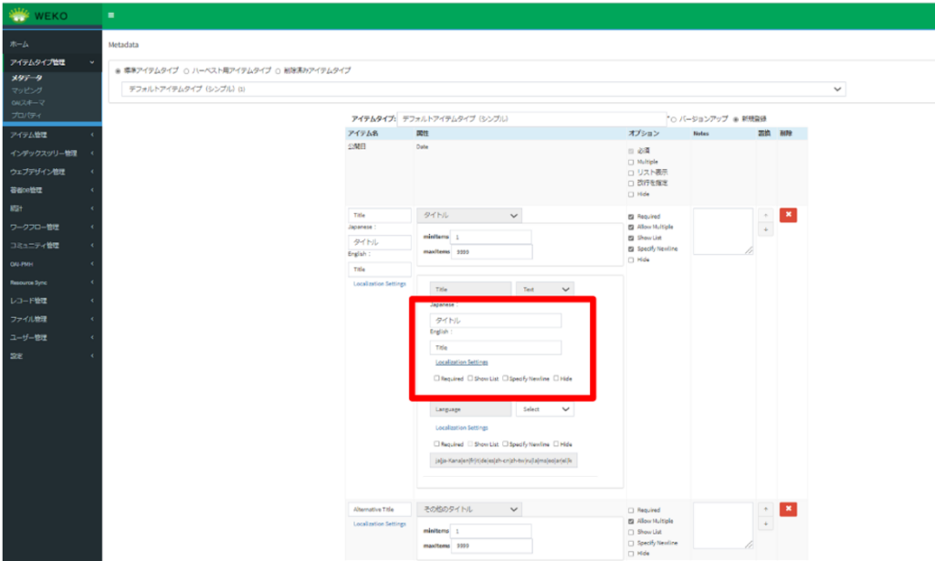The width and height of the screenshot is (935, 561).
Task: Select the バージョンアップ radio option
Action: pos(674,119)
